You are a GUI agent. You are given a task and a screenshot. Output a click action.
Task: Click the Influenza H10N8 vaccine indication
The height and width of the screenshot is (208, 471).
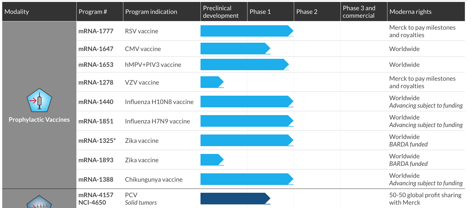(x=159, y=102)
